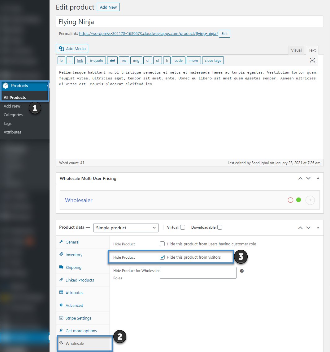Click the close tags button

point(213,60)
